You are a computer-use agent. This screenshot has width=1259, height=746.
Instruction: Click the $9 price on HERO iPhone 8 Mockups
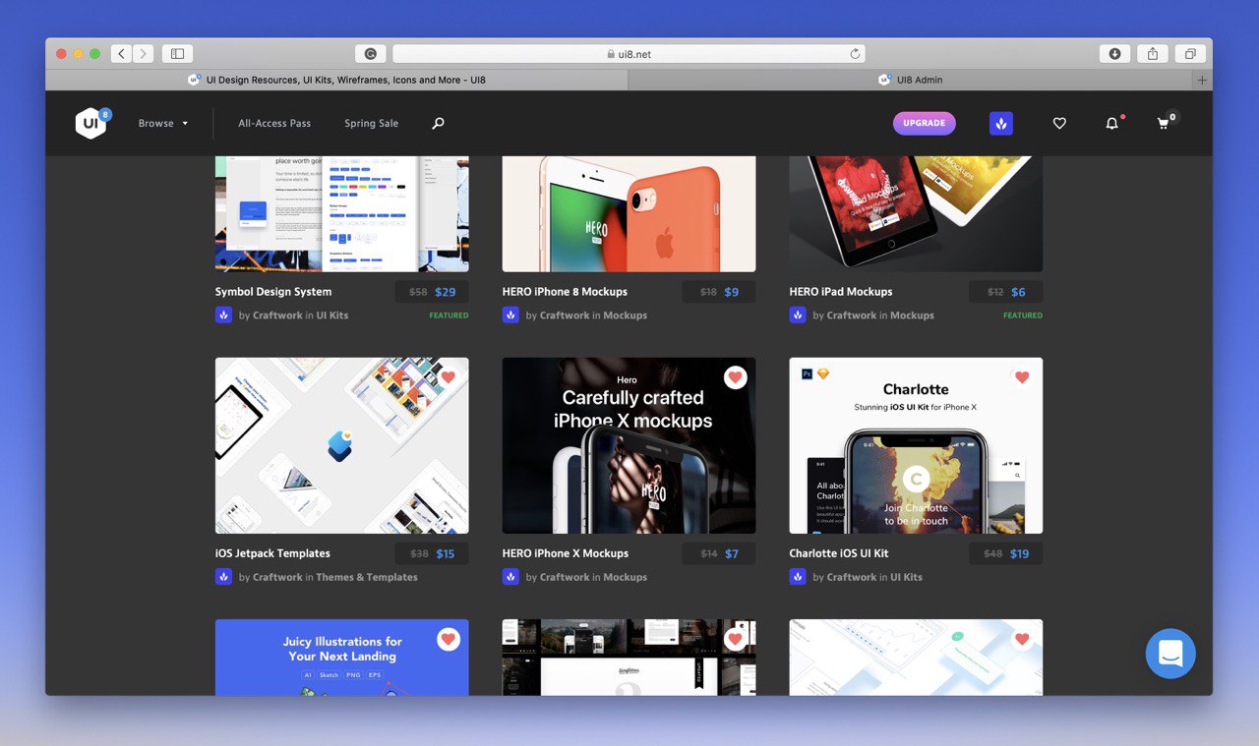pos(732,292)
